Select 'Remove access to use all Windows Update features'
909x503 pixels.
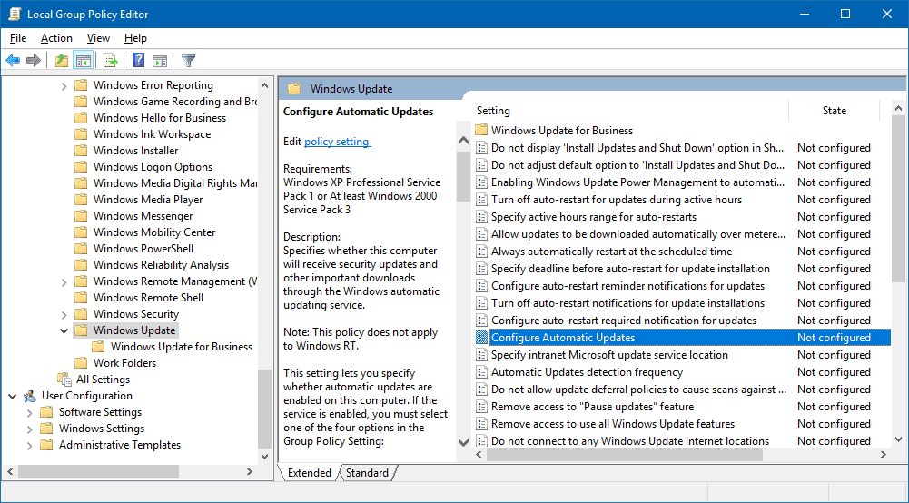[613, 424]
